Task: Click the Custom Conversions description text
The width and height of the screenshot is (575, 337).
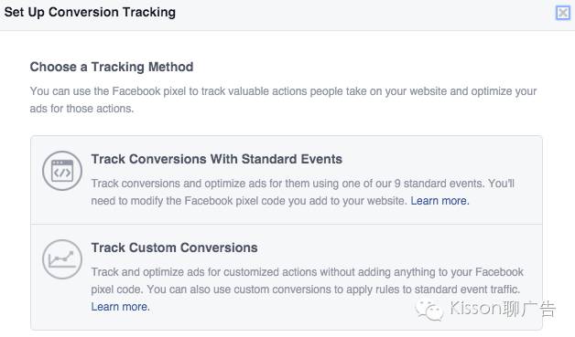Action: (x=308, y=290)
